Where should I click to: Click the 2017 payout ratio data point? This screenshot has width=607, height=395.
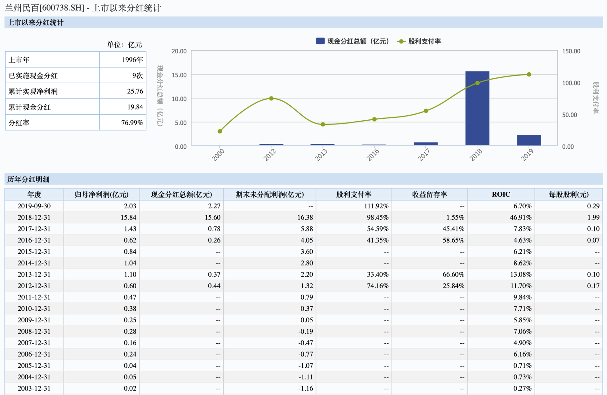[426, 111]
